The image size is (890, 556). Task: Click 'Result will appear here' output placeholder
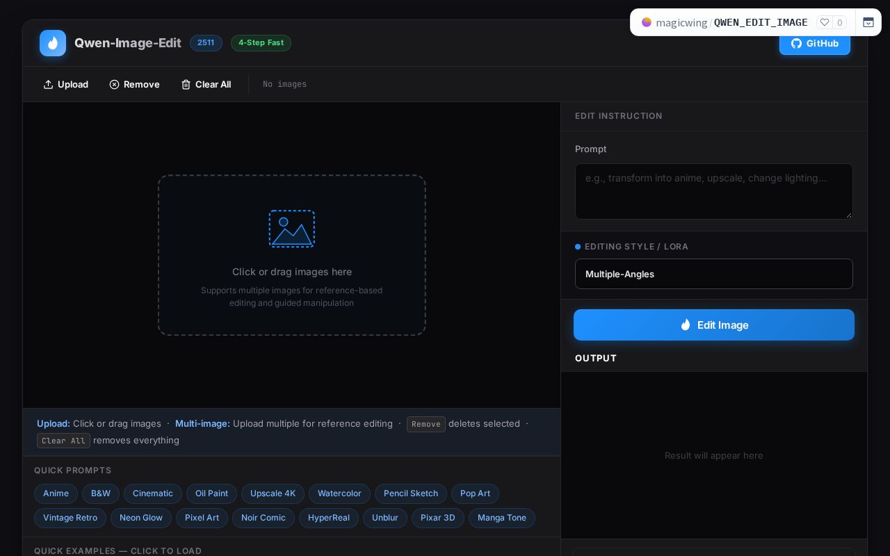[714, 455]
